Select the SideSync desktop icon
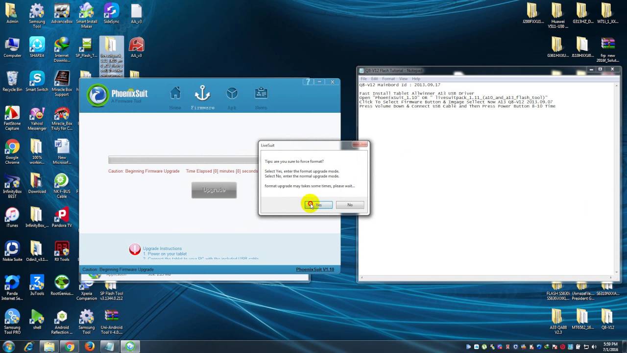The width and height of the screenshot is (627, 353). pyautogui.click(x=111, y=13)
